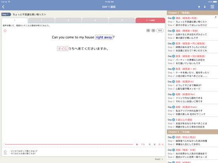This screenshot has height=163, width=218.
Task: Tap the pencil icon on Day 1
Action: [x=215, y=18]
